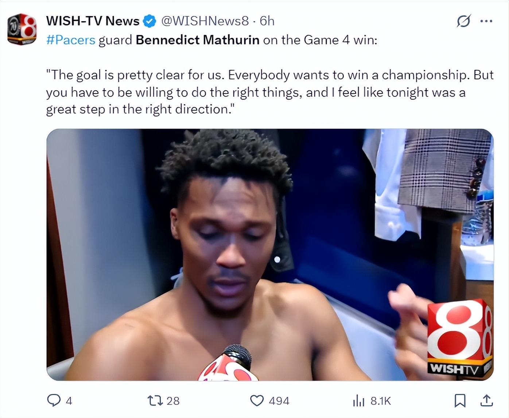The image size is (509, 418).
Task: Open the 6h timestamp link
Action: (267, 21)
